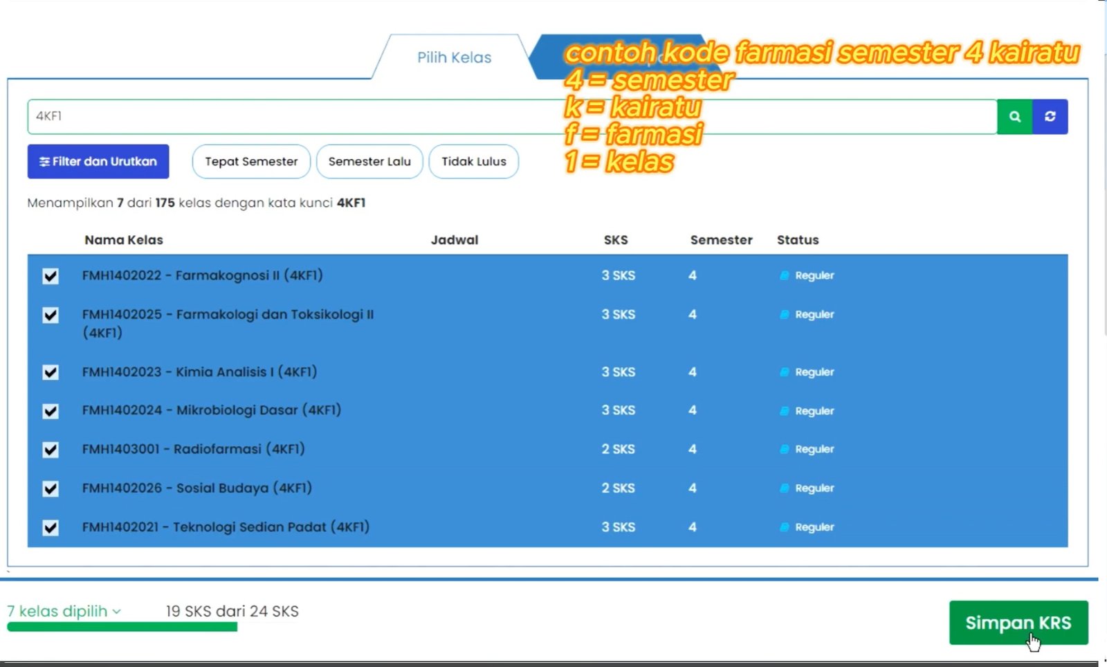Uncheck the Farmakognosi II (4KF1) checkbox
Viewport: 1107px width, 667px height.
tap(51, 276)
